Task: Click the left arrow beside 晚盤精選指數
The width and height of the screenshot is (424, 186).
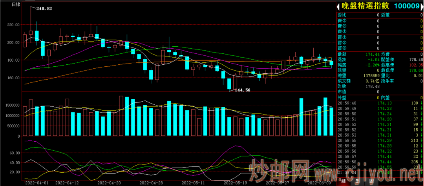Action: tap(339, 6)
